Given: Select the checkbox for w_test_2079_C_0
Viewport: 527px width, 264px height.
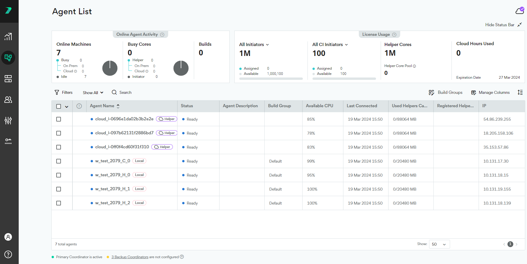Looking at the screenshot, I should [x=59, y=161].
